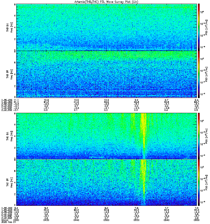This screenshot has height=224, width=210.
Task: Click the "PSD [nT²/Hz]" label of the THB B⊥ color bar
Action: (x=206, y=27)
